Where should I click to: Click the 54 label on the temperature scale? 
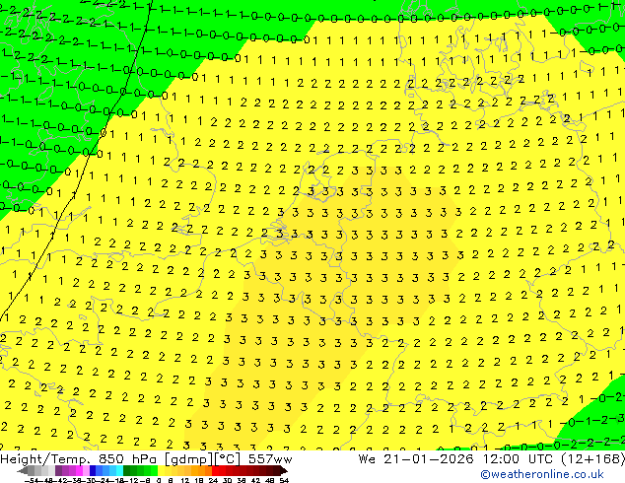(284, 480)
